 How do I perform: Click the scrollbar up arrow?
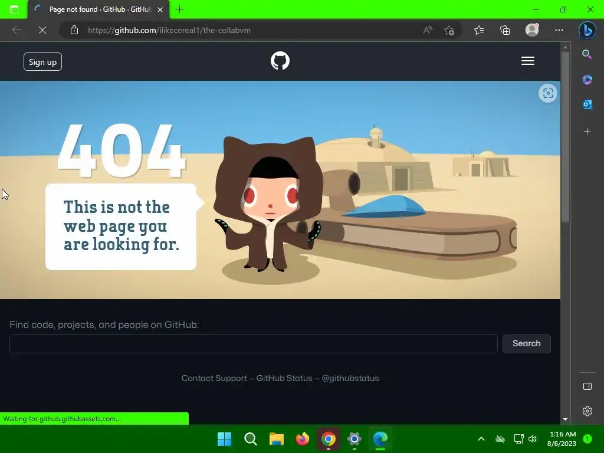coord(565,47)
